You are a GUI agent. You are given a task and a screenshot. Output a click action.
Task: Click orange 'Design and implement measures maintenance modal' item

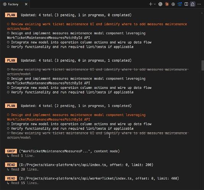point(76,117)
